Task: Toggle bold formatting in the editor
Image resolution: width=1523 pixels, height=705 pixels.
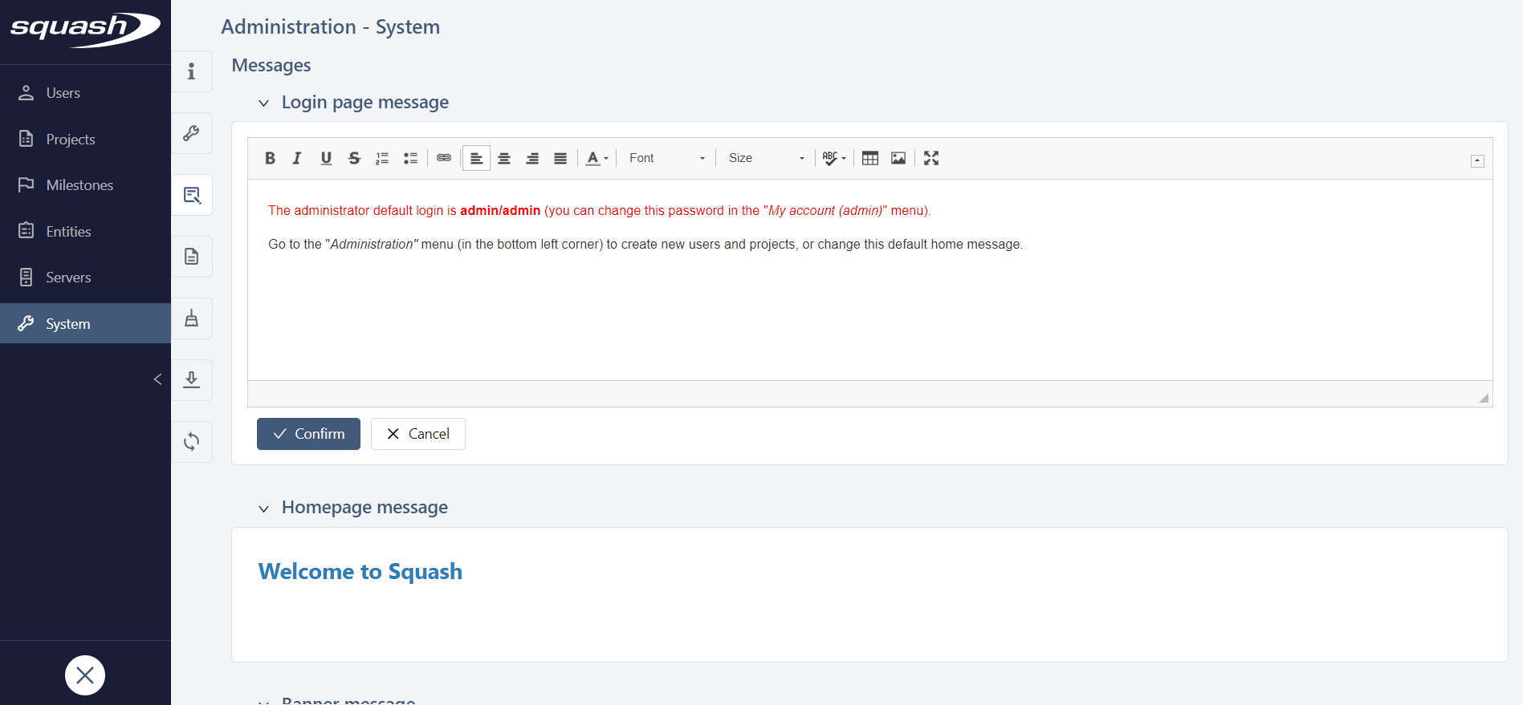Action: [x=270, y=158]
